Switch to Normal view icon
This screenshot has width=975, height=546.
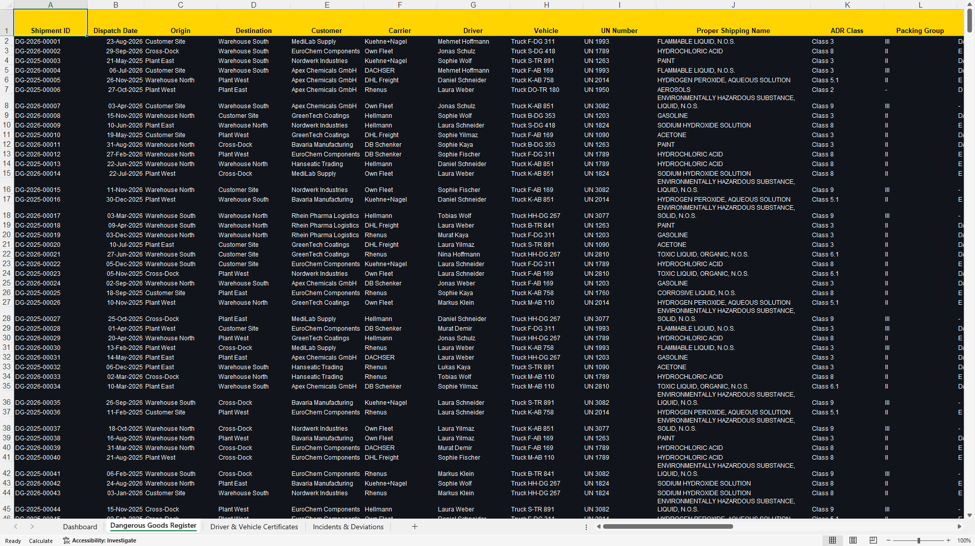click(x=832, y=540)
